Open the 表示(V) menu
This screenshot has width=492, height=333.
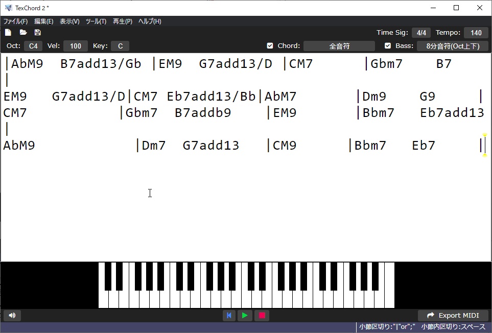point(69,21)
